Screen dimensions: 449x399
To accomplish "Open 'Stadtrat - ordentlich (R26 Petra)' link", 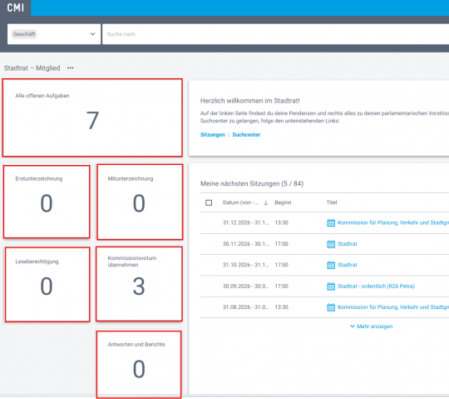I will (376, 286).
